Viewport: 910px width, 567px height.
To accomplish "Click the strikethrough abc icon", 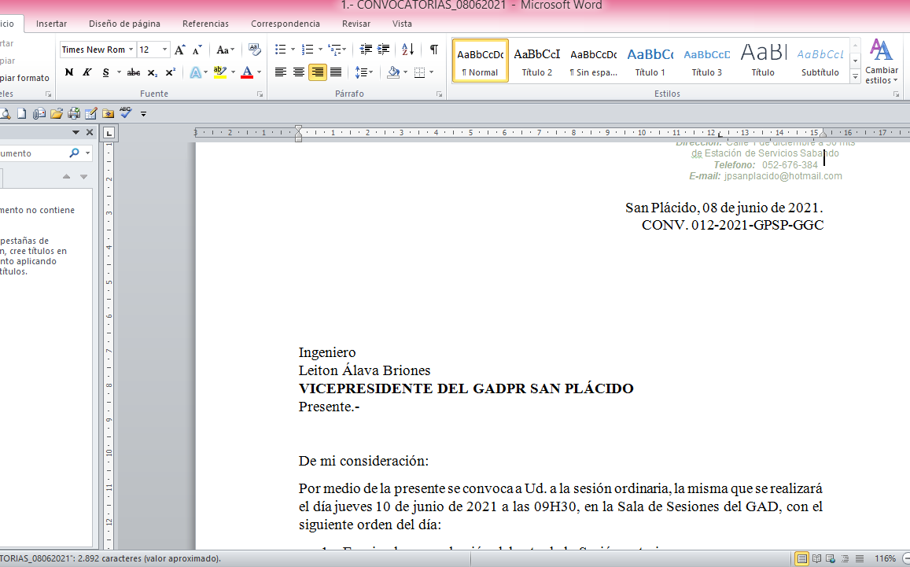I will tap(134, 72).
